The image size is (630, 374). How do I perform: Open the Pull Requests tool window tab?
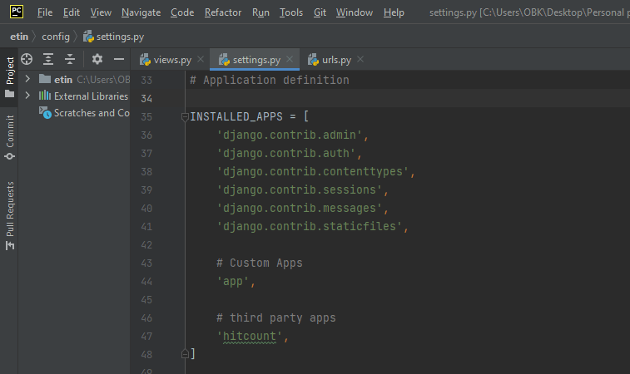[x=10, y=215]
